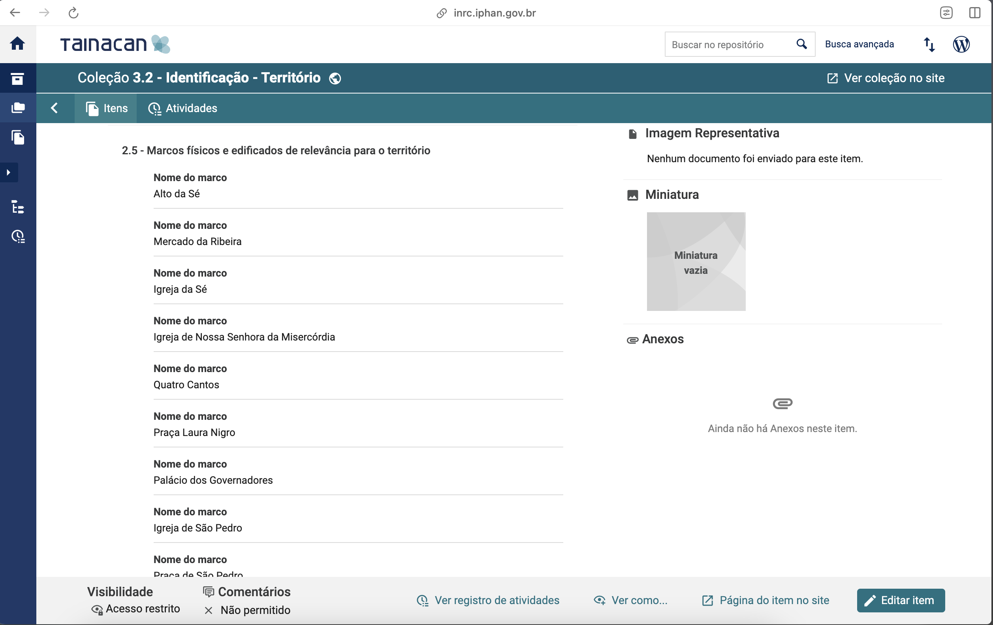Click the search magnifier icon
Screen dimensions: 993x625
[802, 44]
